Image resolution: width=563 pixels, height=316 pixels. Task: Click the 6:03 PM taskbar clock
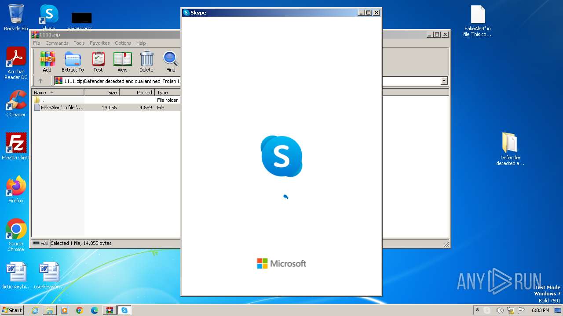540,310
